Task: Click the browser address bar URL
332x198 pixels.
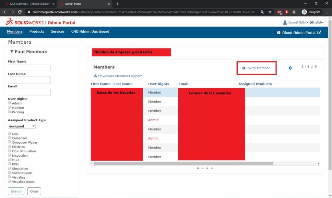Action: click(x=144, y=12)
